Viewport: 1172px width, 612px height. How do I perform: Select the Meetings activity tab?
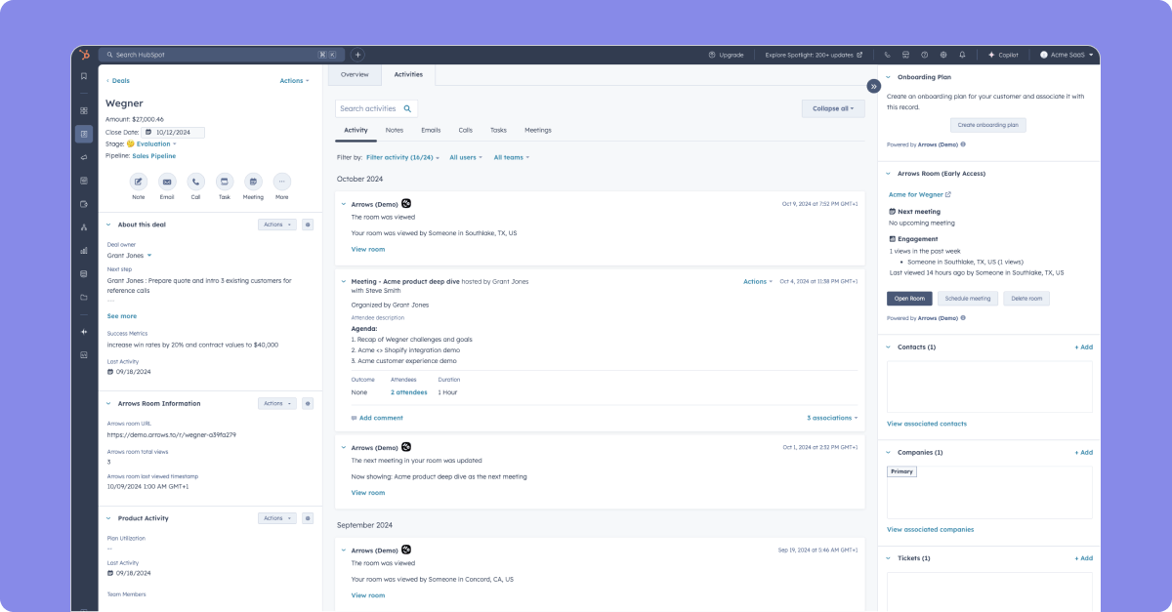(538, 130)
